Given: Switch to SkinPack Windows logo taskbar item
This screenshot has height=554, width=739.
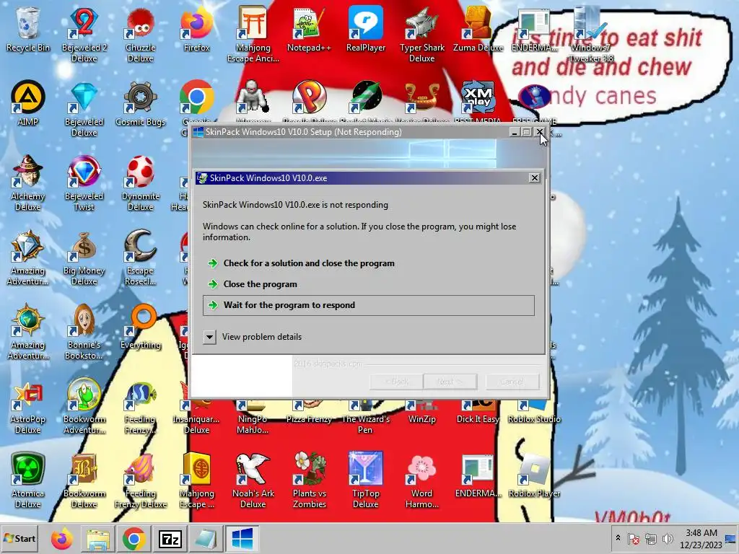Looking at the screenshot, I should (242, 538).
